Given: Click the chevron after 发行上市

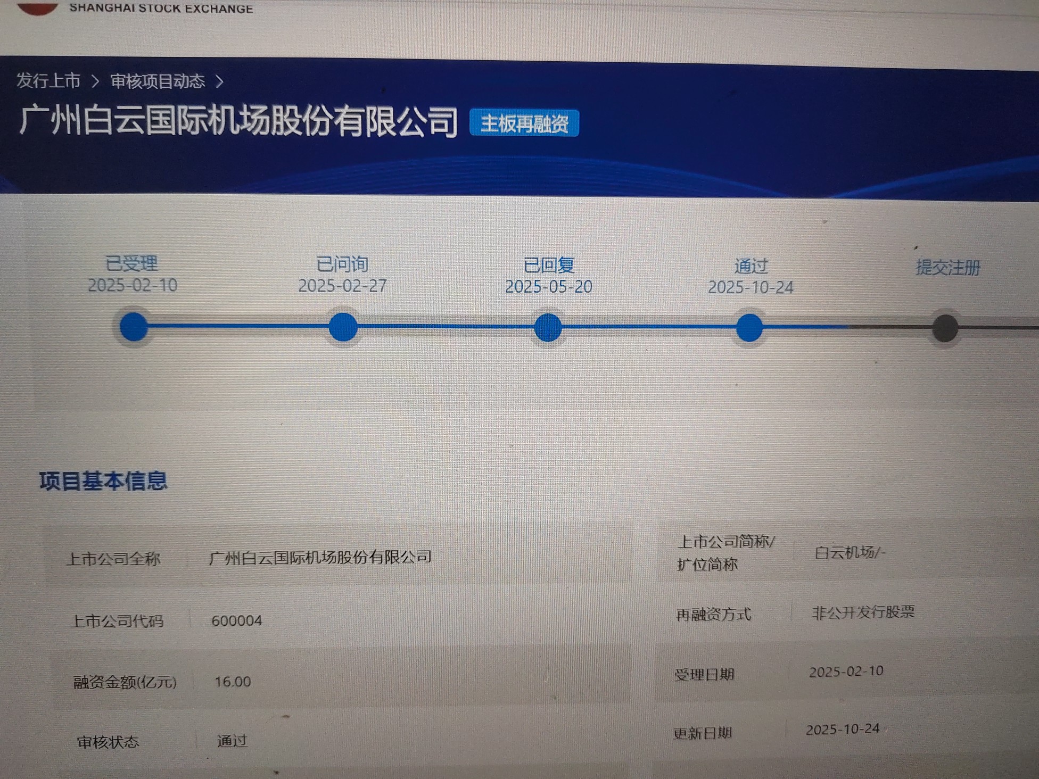Looking at the screenshot, I should [x=95, y=81].
